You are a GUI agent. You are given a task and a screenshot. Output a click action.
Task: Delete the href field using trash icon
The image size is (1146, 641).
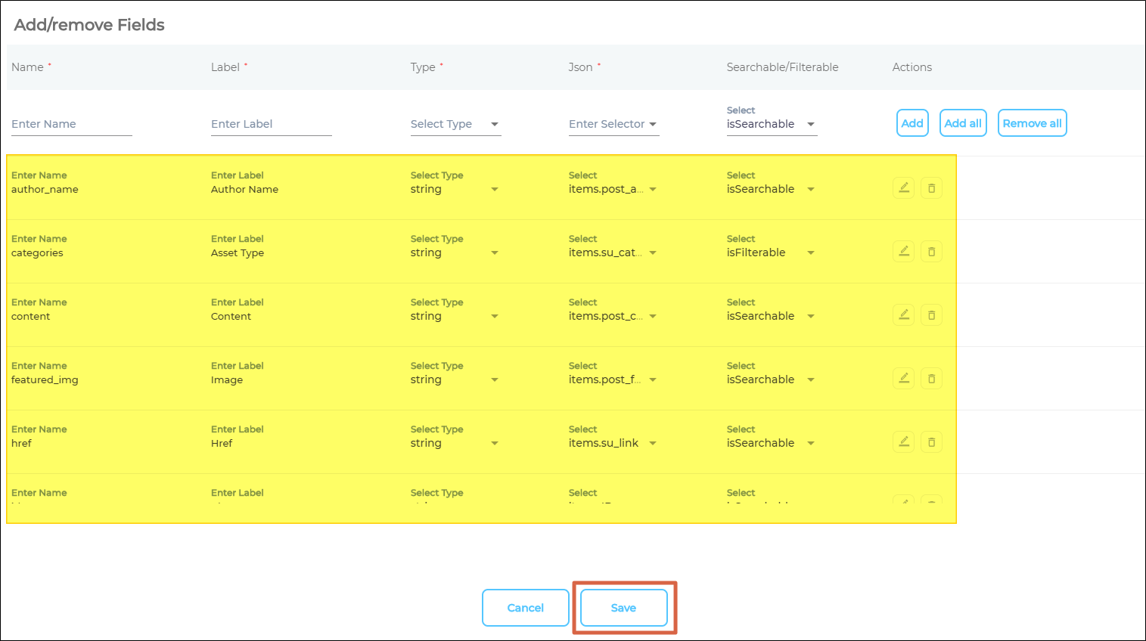(x=931, y=441)
